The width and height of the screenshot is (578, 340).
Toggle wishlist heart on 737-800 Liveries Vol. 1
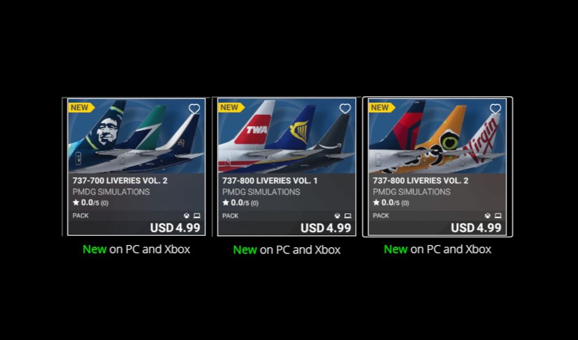coord(345,109)
